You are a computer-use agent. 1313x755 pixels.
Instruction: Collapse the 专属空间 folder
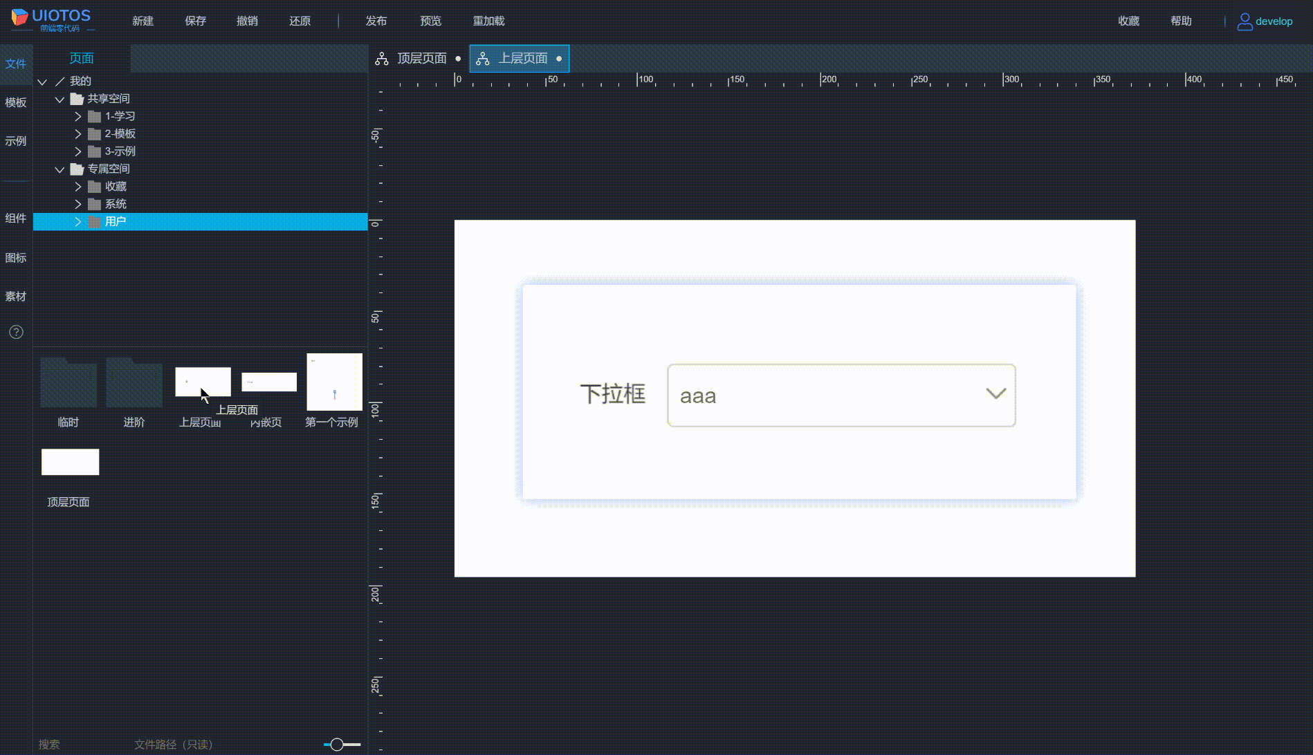tap(59, 169)
